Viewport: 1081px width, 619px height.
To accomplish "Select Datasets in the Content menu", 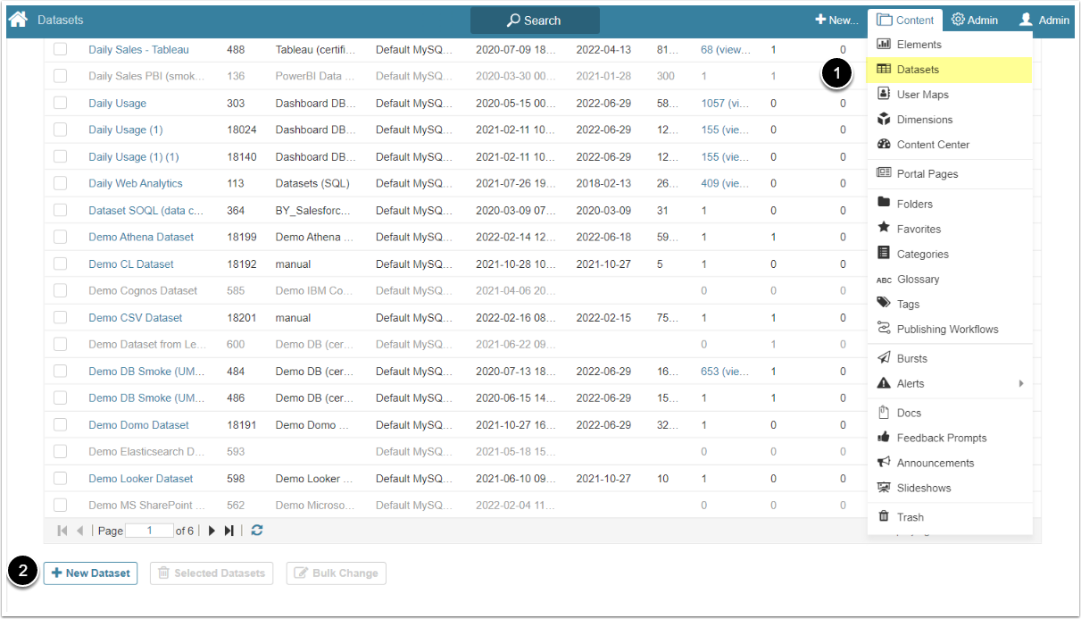I will [x=917, y=70].
